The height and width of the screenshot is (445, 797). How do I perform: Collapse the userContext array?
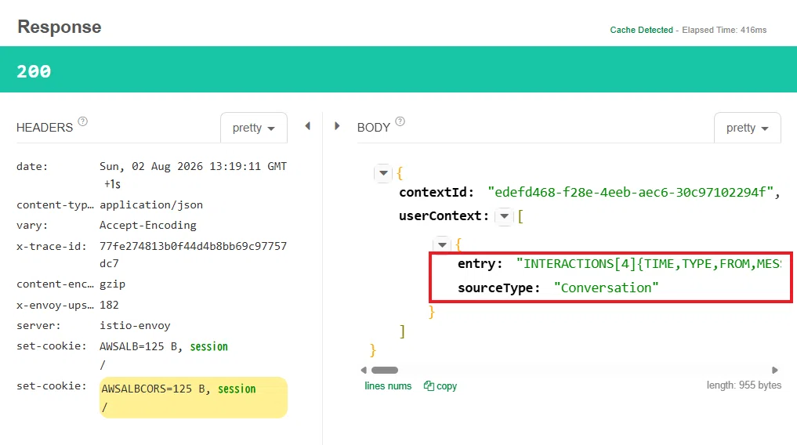click(x=504, y=216)
